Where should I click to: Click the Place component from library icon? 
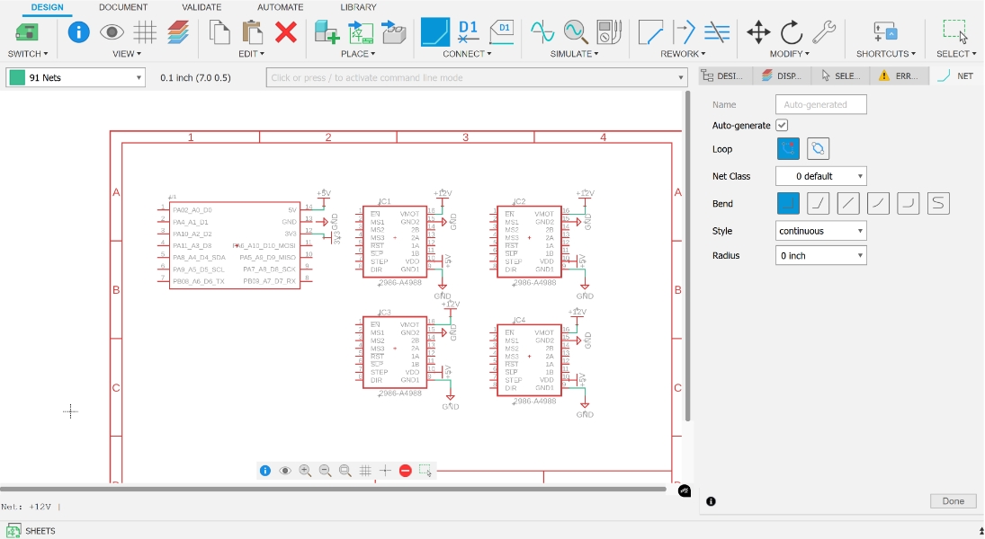click(x=361, y=32)
